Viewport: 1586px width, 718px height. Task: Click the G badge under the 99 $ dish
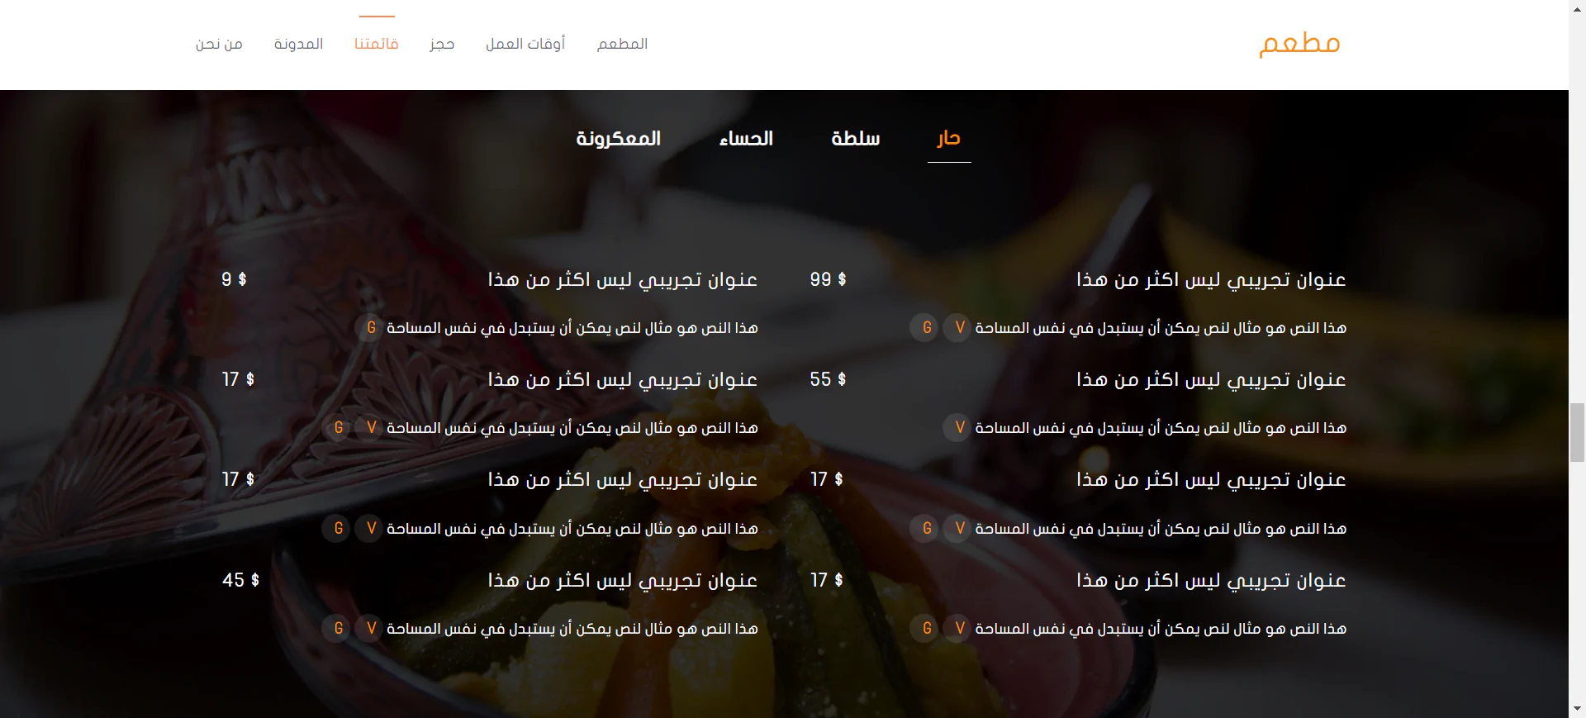click(926, 328)
